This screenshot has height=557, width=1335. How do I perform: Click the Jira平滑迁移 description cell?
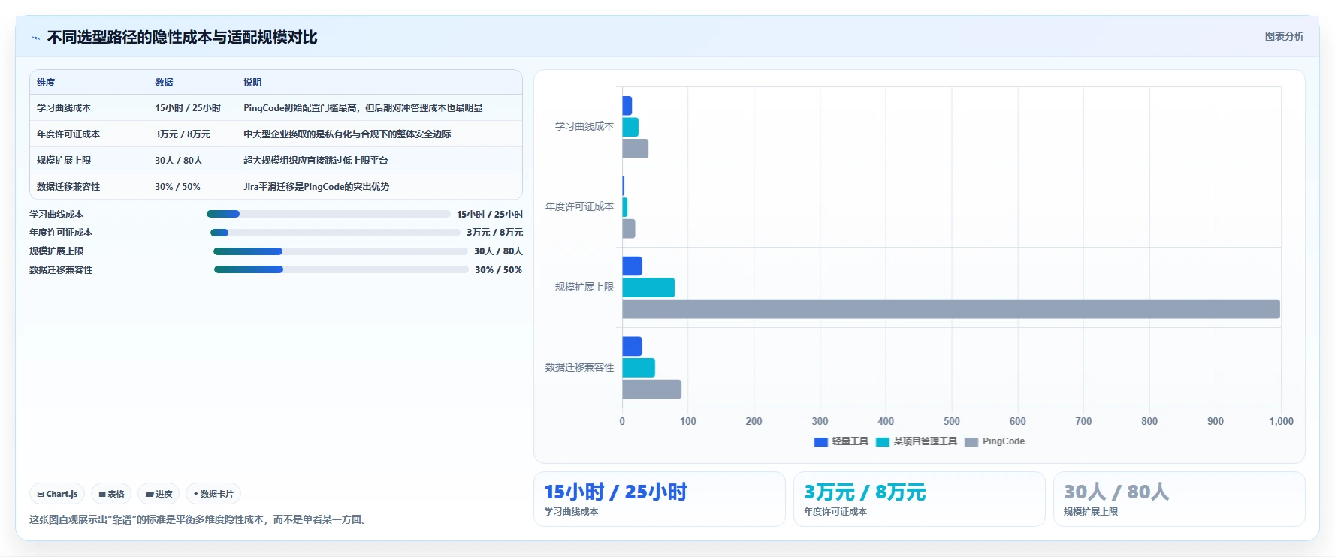[316, 187]
